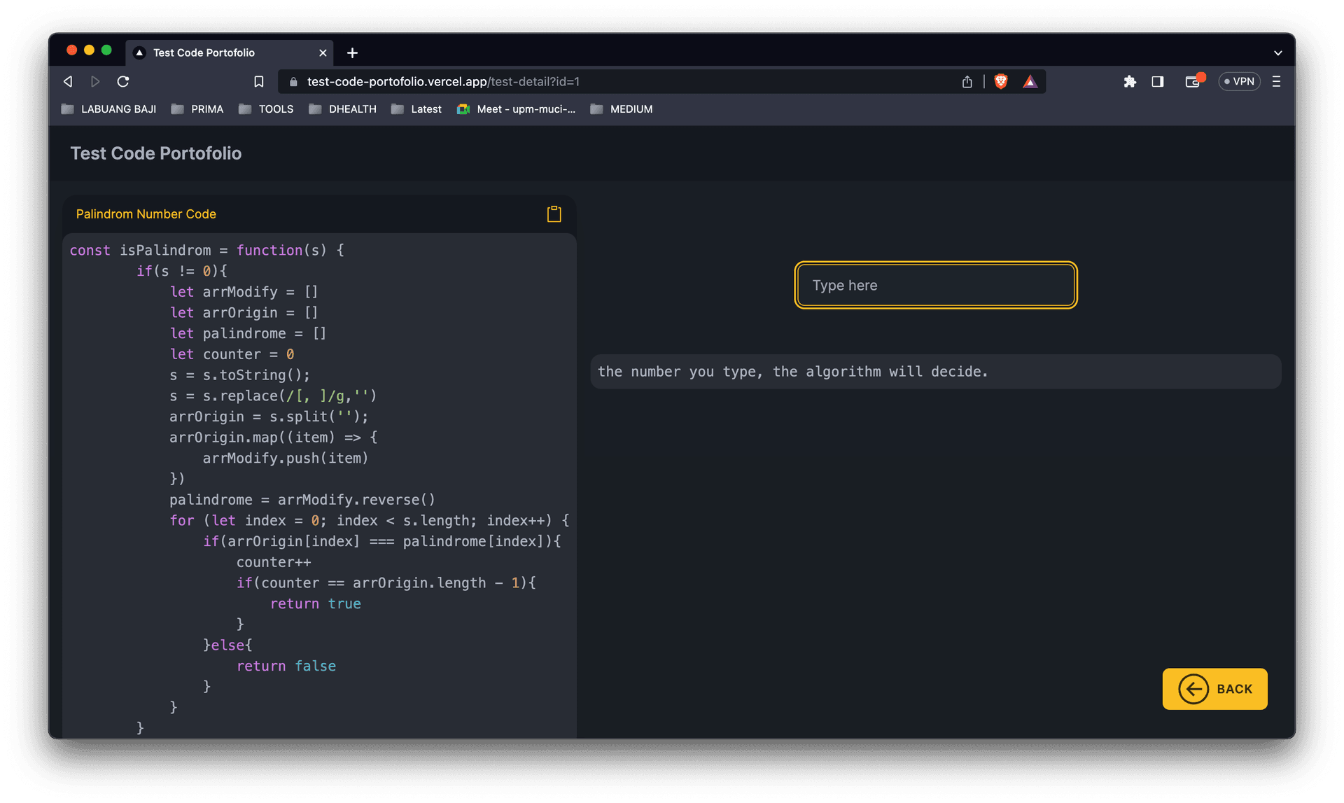The image size is (1344, 803).
Task: Click the Test Code Portofolio header title
Action: pyautogui.click(x=156, y=153)
